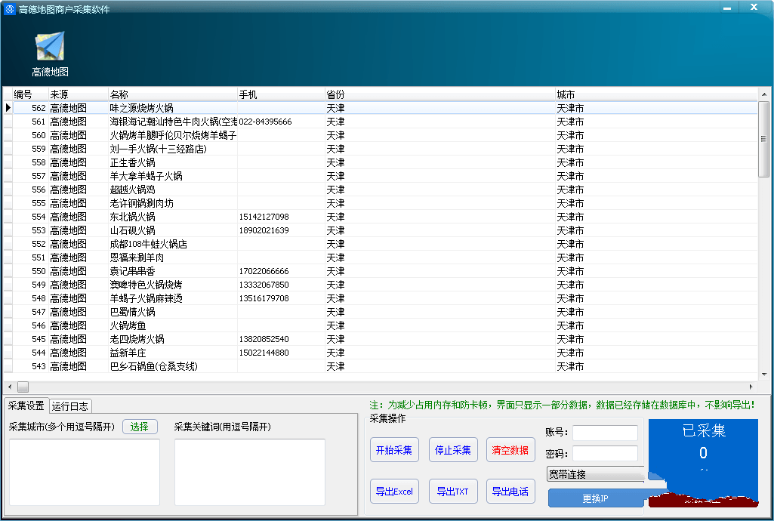Select row 味之源烧烤火锅
The width and height of the screenshot is (774, 521).
(385, 108)
